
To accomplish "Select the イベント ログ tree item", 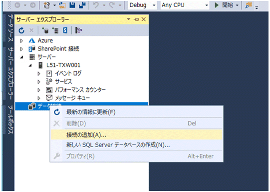I will tap(64, 73).
